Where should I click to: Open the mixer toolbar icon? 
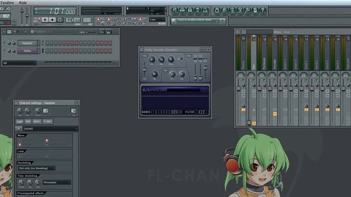coord(205,10)
